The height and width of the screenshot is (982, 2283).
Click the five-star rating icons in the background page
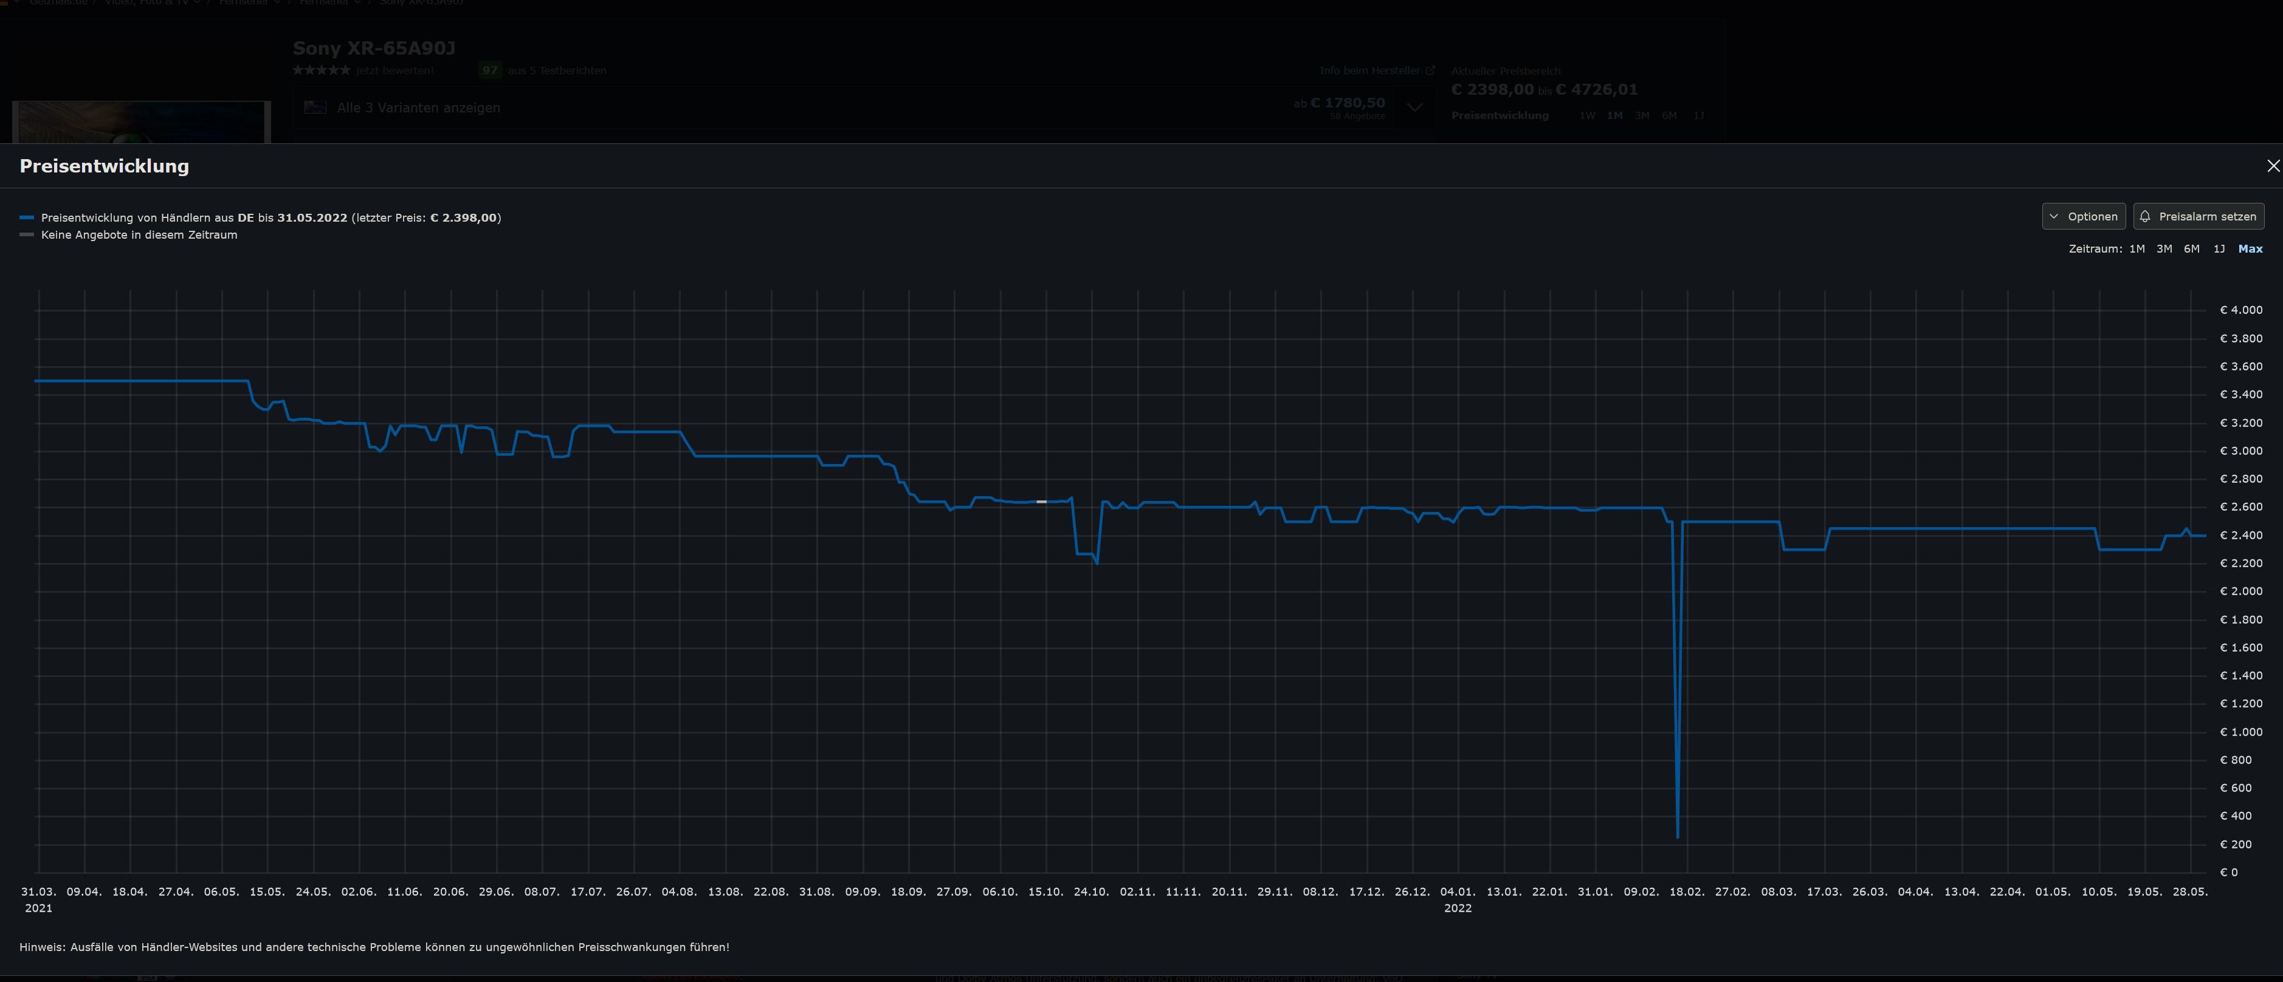click(321, 70)
